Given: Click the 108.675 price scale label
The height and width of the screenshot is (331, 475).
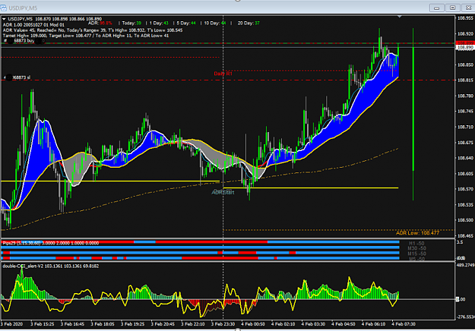Looking at the screenshot, I should pyautogui.click(x=465, y=143).
